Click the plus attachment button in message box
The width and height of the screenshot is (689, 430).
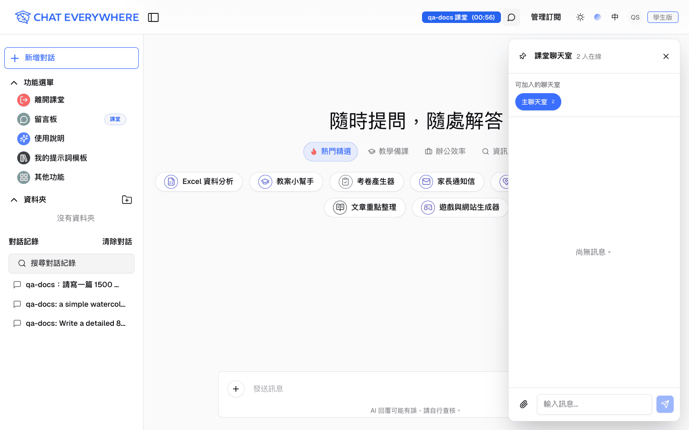236,389
